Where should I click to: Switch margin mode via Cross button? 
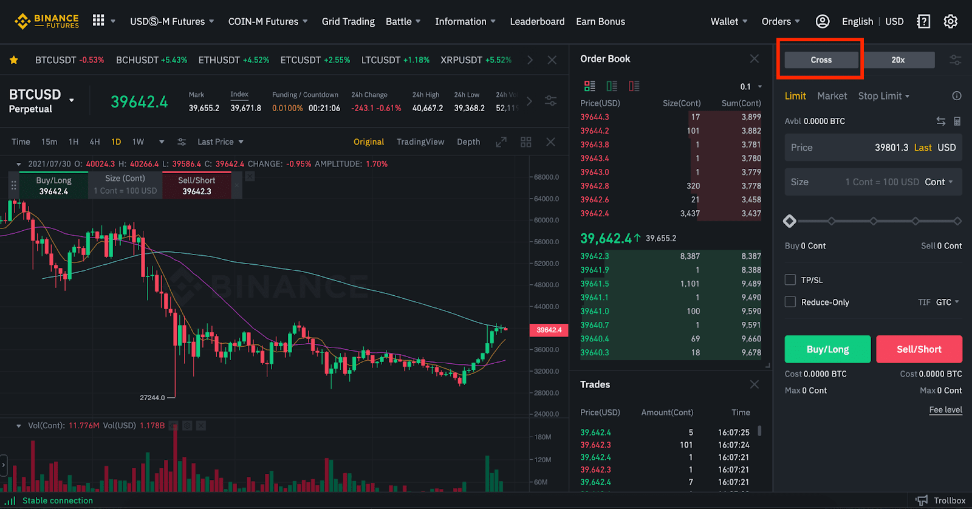tap(821, 60)
